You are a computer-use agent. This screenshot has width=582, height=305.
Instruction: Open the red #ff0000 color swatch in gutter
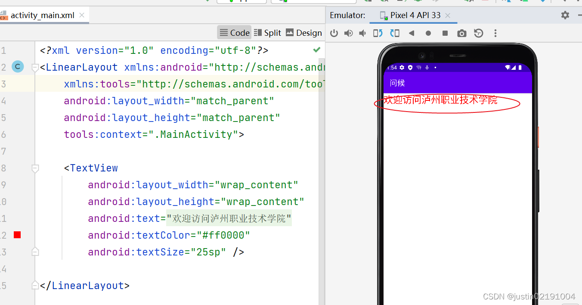point(17,235)
